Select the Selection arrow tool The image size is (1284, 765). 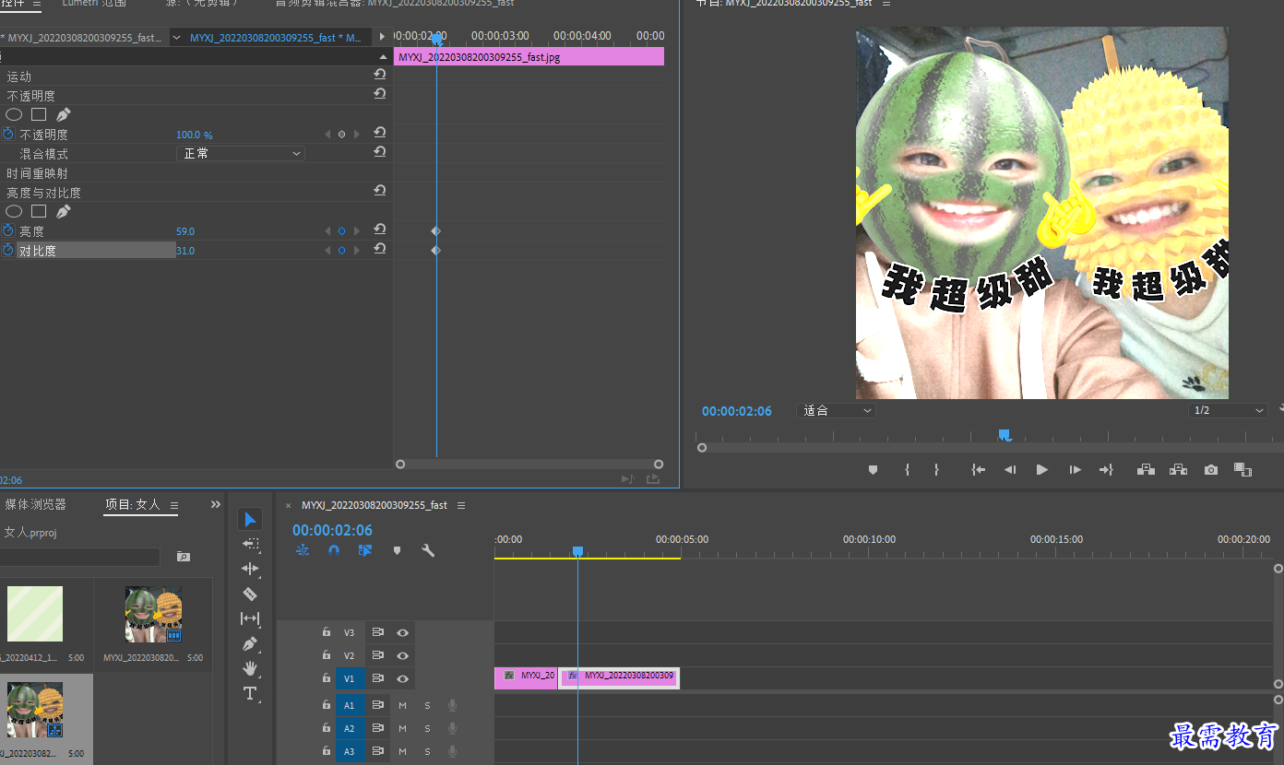pos(250,520)
